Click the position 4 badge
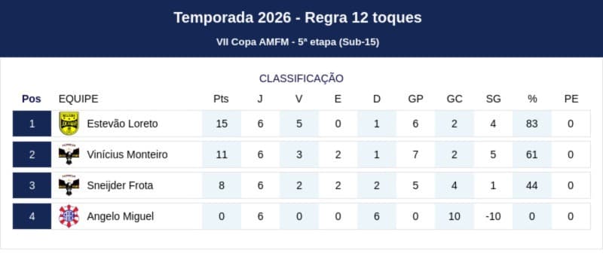This screenshot has width=603, height=275. click(32, 216)
